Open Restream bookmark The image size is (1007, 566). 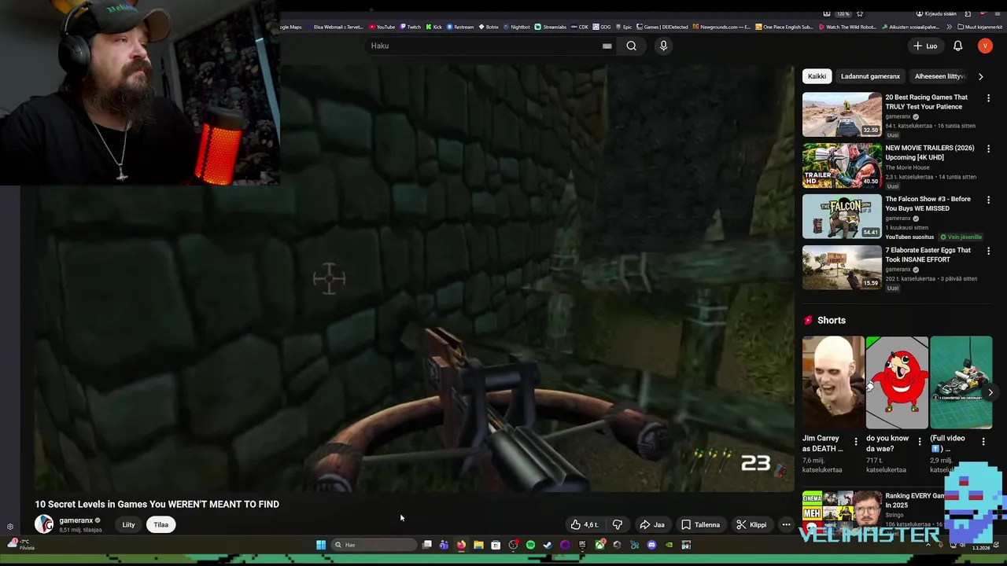pyautogui.click(x=460, y=27)
